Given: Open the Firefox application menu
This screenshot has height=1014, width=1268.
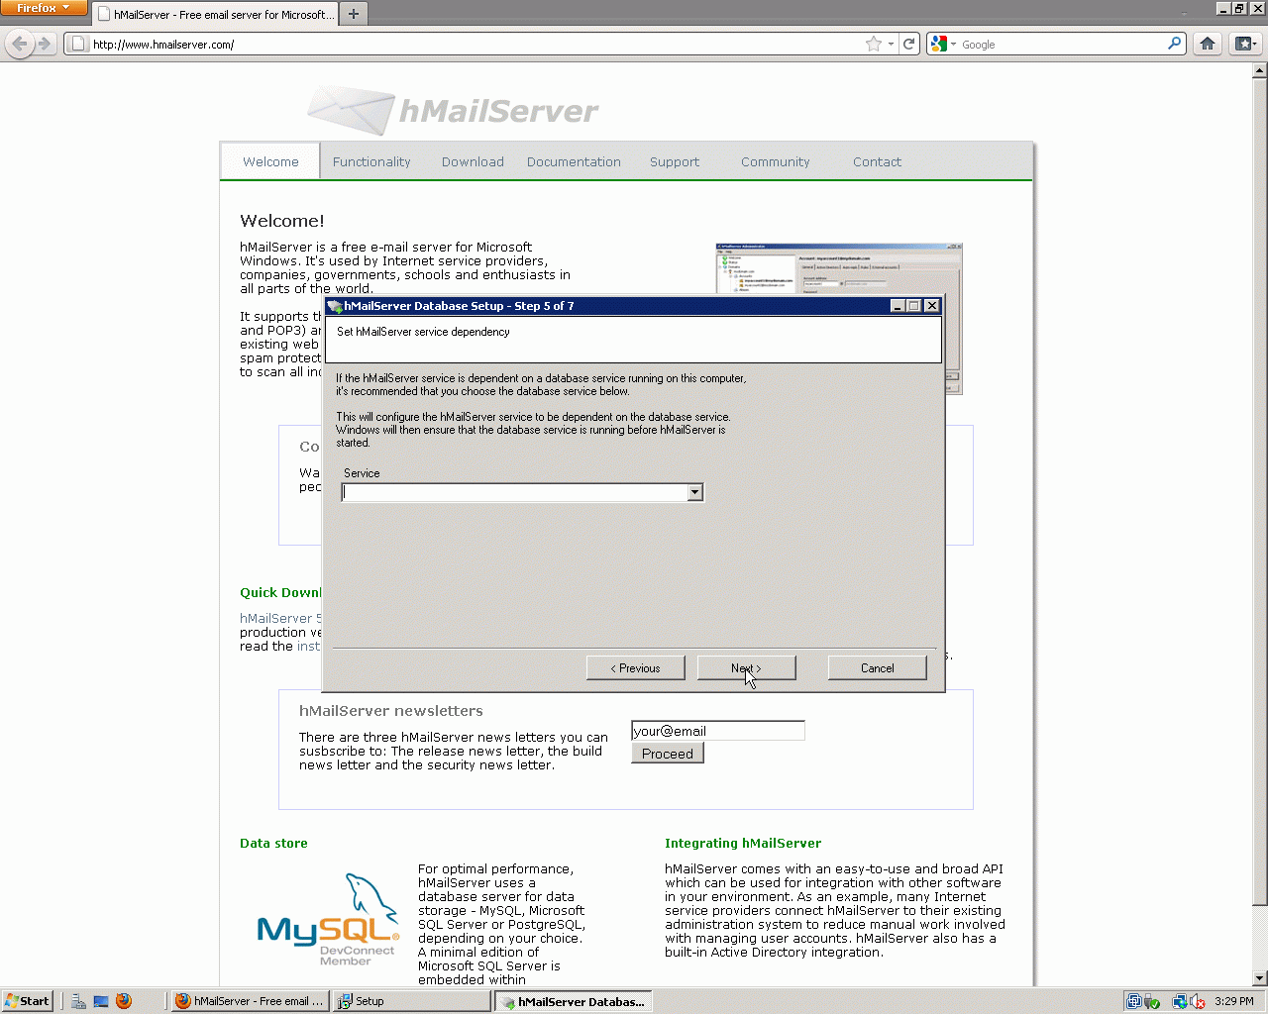Looking at the screenshot, I should [x=42, y=8].
